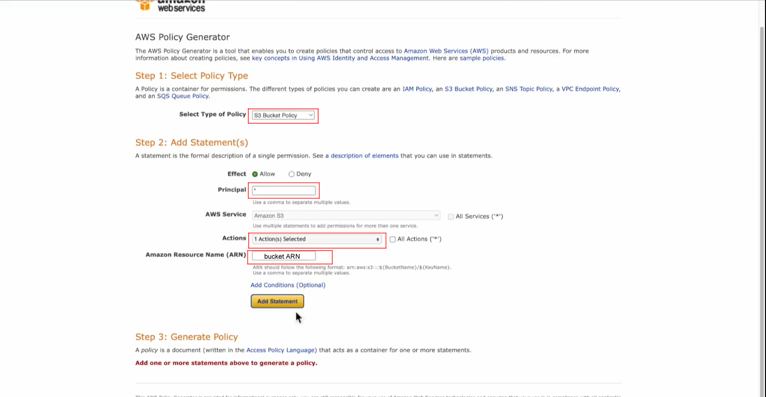
Task: Open Add Conditions (Optional) link
Action: tap(288, 285)
